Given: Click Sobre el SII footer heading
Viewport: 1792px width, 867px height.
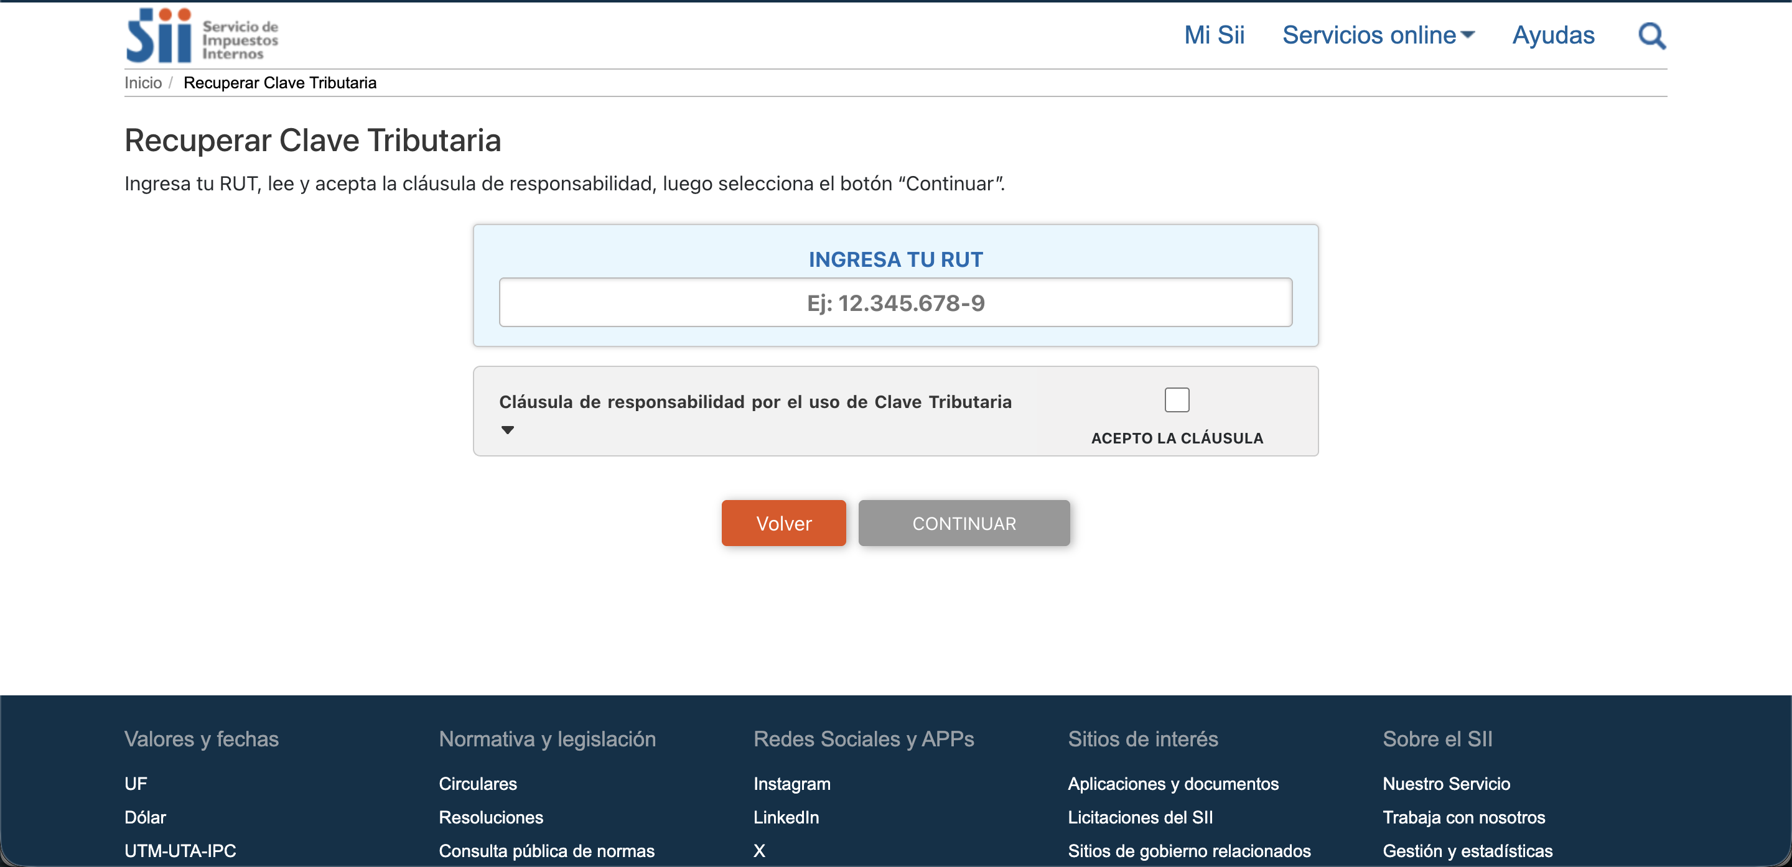Looking at the screenshot, I should (x=1437, y=738).
